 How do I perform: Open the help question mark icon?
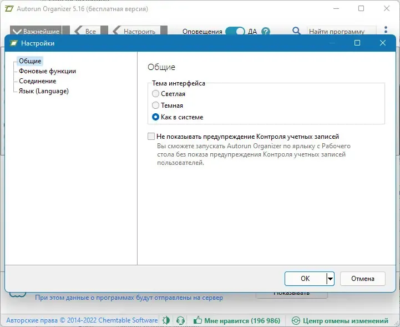pos(266,32)
